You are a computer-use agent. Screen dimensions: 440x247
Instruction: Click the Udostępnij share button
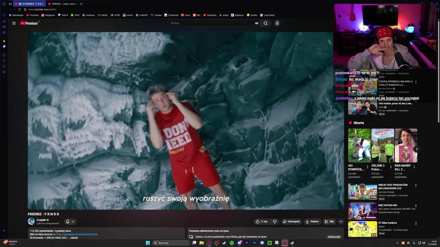click(x=291, y=222)
